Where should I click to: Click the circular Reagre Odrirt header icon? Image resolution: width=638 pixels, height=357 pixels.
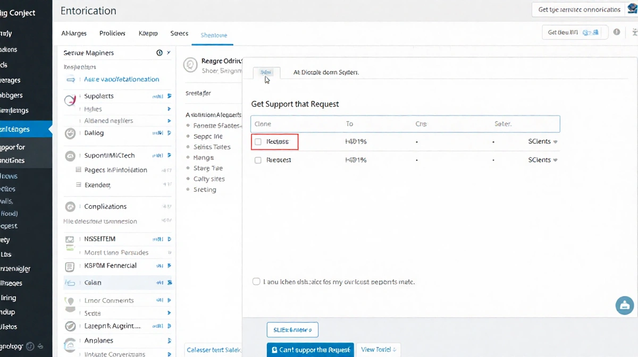(190, 65)
